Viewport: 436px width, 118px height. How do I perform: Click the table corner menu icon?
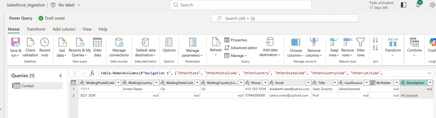(73, 83)
